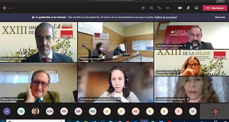Click the meeting timer next to recording dot

pyautogui.click(x=11, y=8)
